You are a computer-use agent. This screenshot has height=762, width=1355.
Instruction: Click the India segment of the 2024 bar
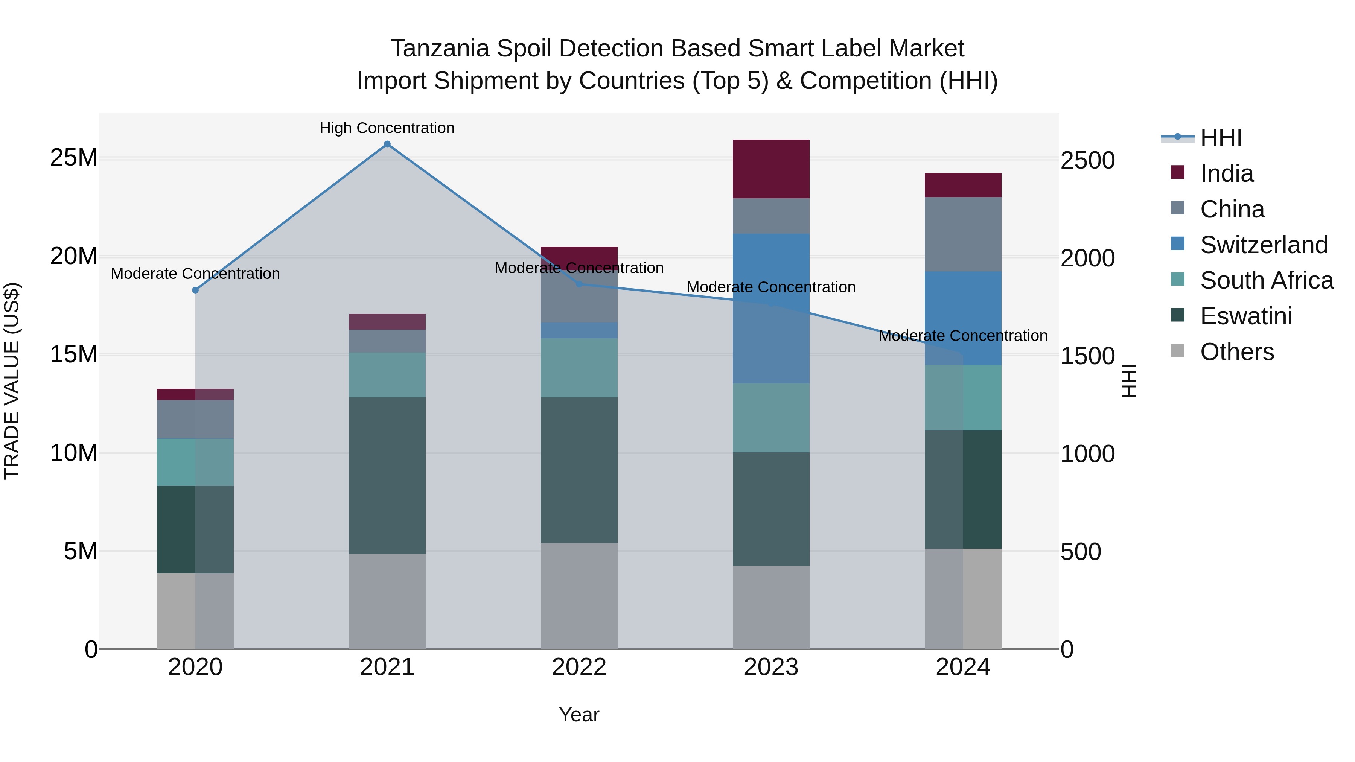(x=963, y=185)
